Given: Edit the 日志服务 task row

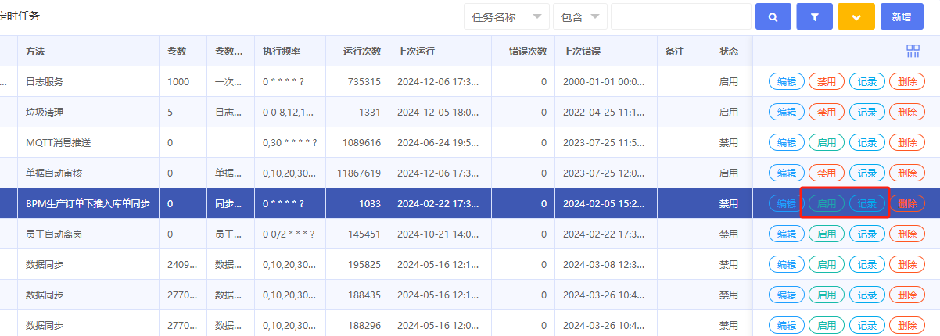Looking at the screenshot, I should click(786, 81).
